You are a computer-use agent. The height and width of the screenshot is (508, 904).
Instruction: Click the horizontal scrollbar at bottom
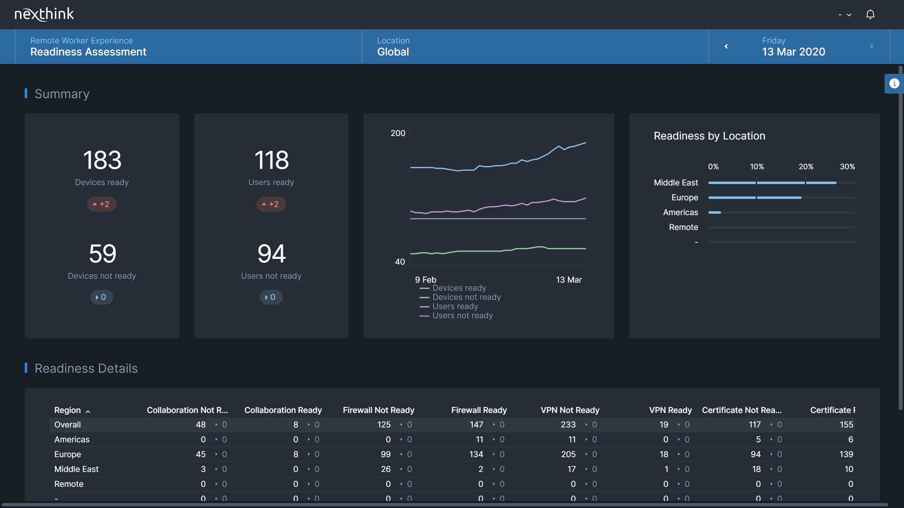pos(445,505)
